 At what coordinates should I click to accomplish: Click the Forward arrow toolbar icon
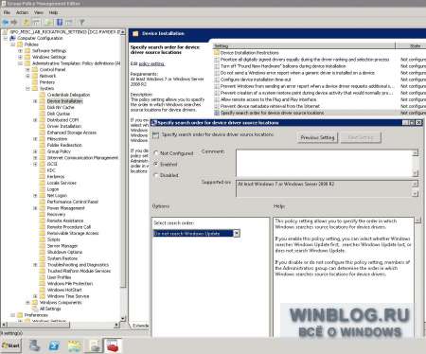(14, 22)
